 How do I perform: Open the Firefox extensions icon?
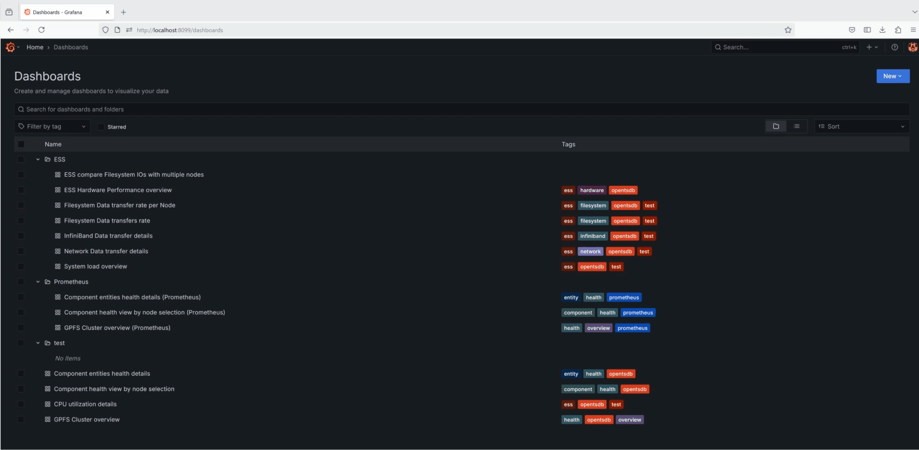click(898, 30)
